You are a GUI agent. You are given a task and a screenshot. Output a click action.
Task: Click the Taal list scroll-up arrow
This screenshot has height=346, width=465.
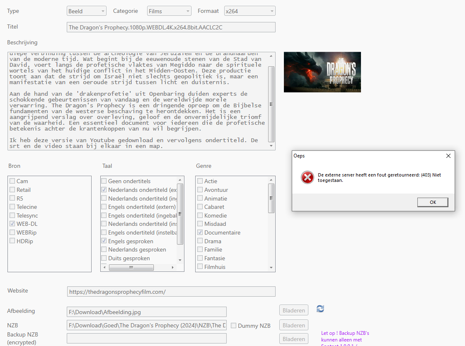(x=180, y=180)
